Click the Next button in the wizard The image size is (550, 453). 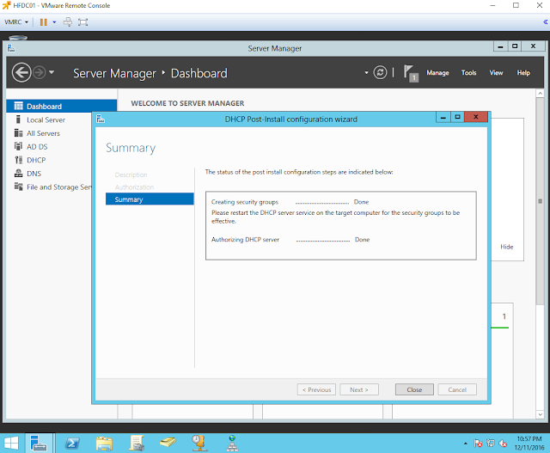359,389
